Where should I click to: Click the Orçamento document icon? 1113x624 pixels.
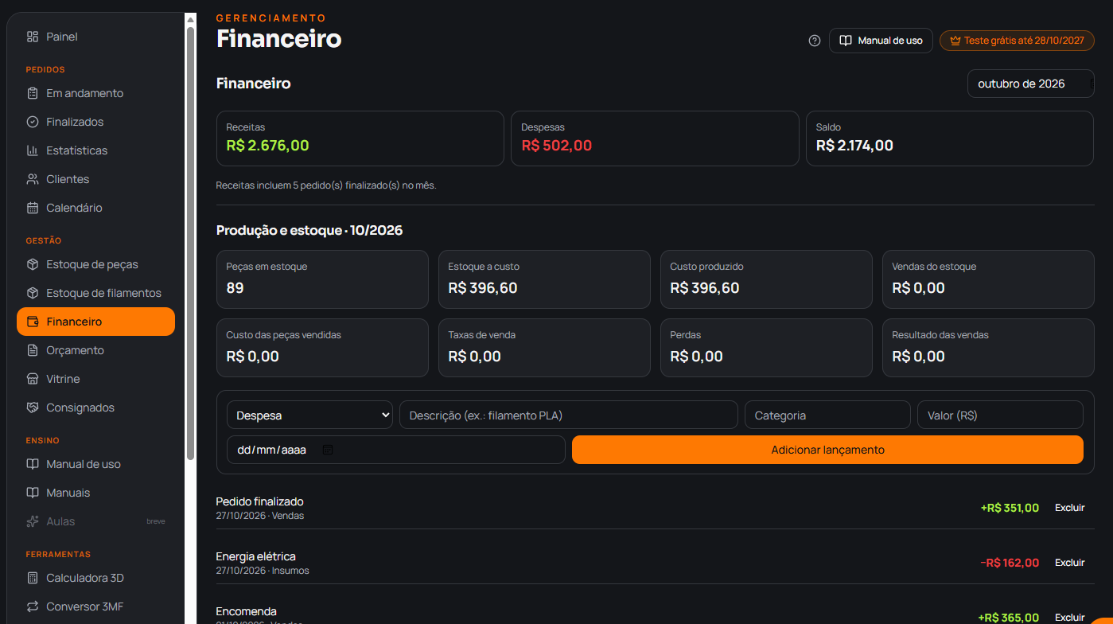(x=33, y=350)
